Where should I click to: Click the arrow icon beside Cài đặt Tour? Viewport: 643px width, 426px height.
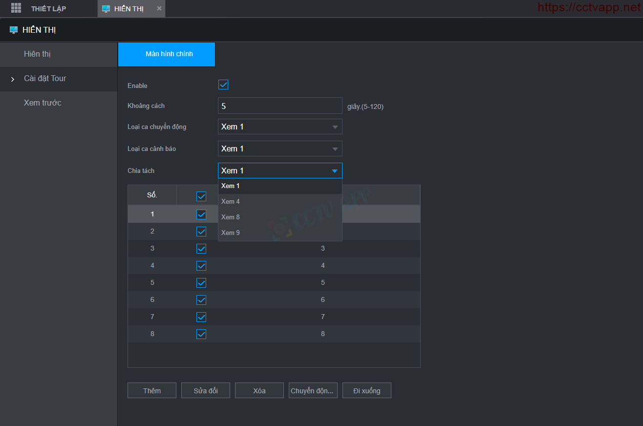click(13, 79)
